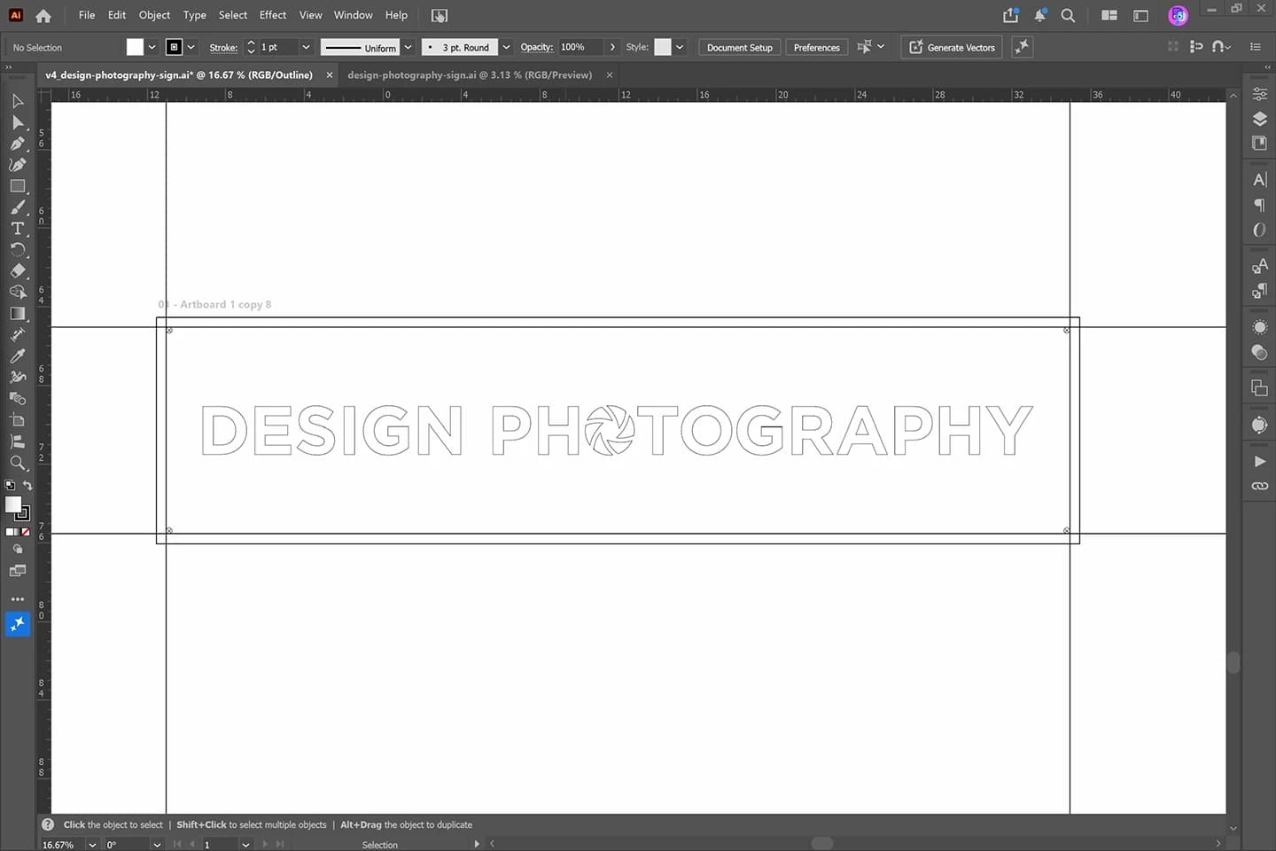Select the Curvature tool
The width and height of the screenshot is (1276, 851).
point(17,165)
